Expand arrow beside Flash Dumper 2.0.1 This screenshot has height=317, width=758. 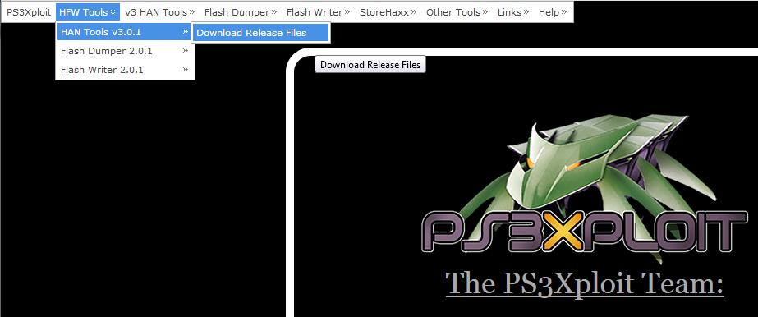pos(185,50)
